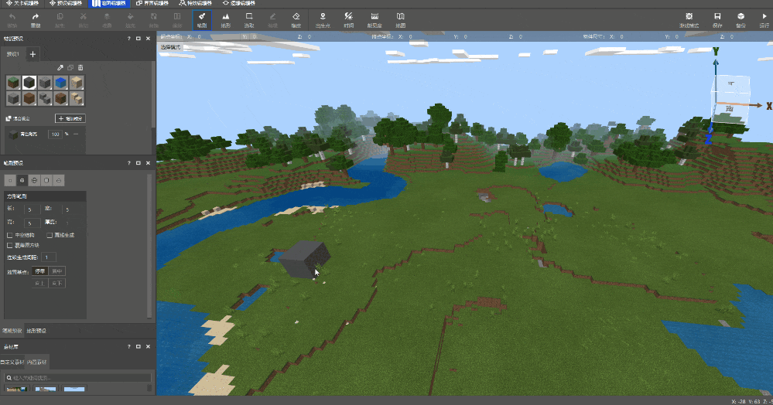The image size is (773, 405).
Task: Click the Eraser tool icon
Action: [x=296, y=19]
